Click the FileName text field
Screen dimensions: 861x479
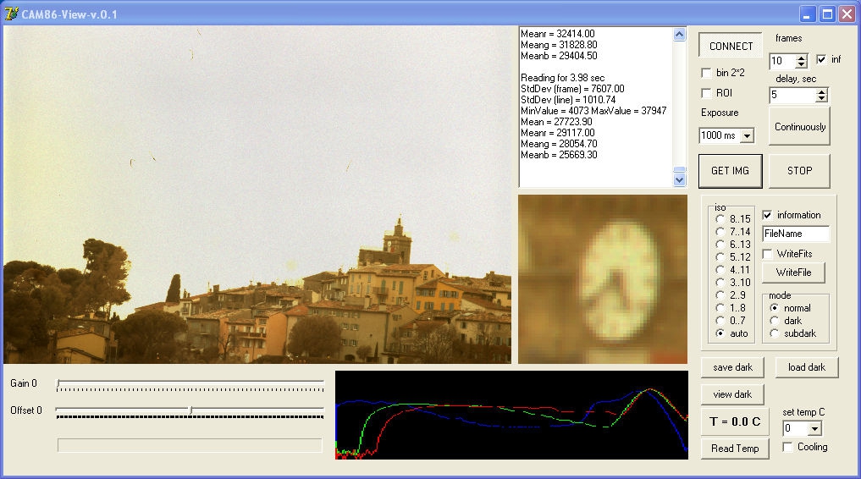click(796, 234)
